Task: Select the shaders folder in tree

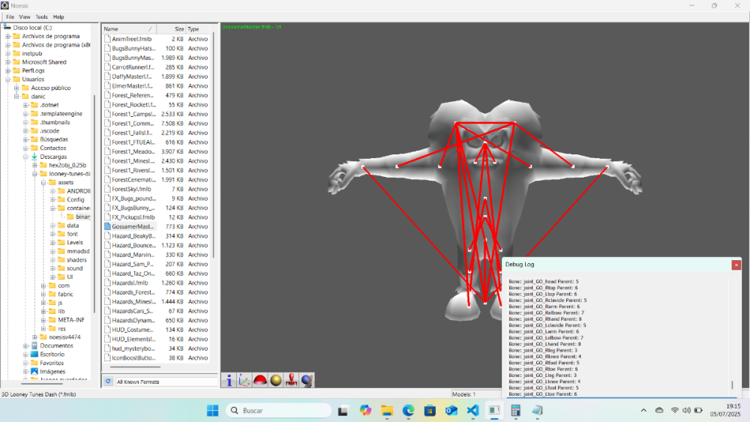Action: point(77,259)
